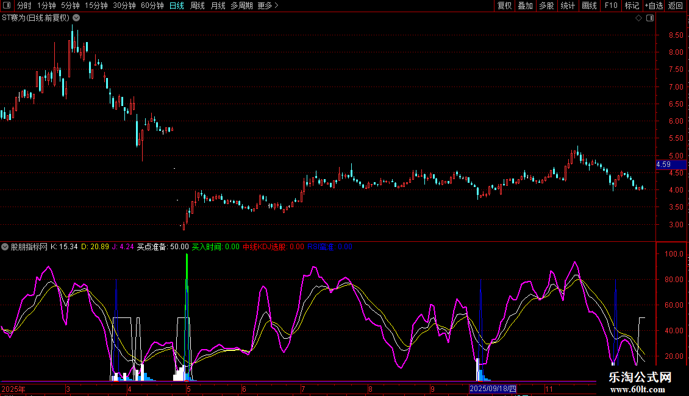This screenshot has width=689, height=396.
Task: Switch to 分时 intraday view
Action: pos(24,6)
